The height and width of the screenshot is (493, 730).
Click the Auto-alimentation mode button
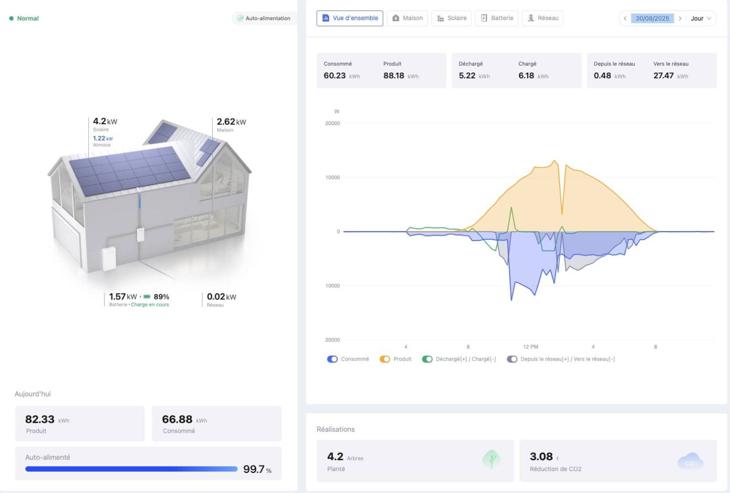[x=264, y=18]
